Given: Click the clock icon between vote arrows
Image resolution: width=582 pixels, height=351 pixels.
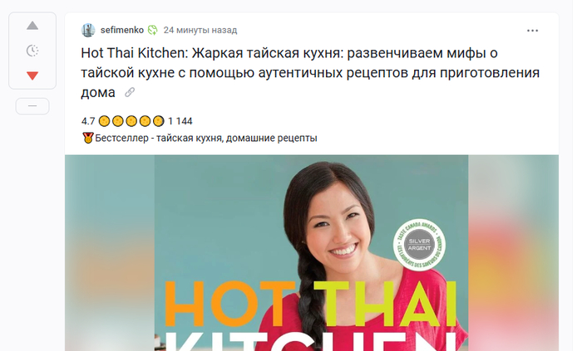Looking at the screenshot, I should pos(32,51).
